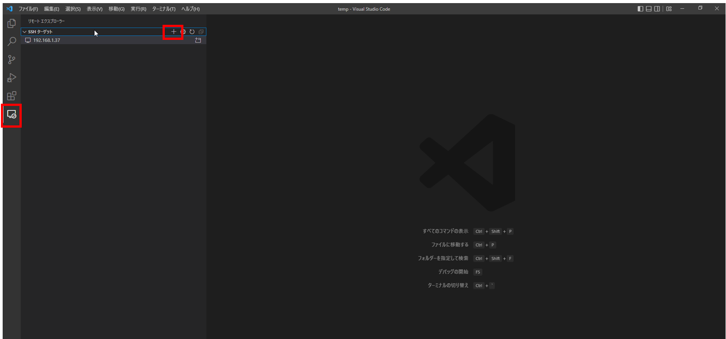This screenshot has width=726, height=339.
Task: Open the ターミナル(T) menu
Action: (x=163, y=9)
